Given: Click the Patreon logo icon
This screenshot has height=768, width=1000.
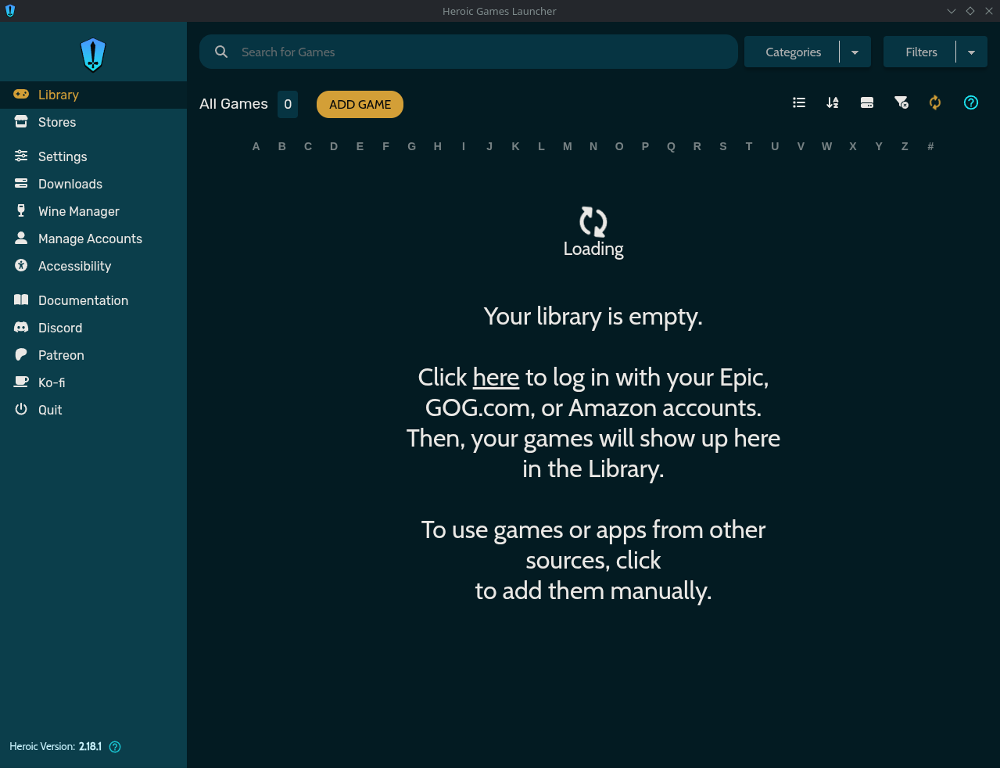Looking at the screenshot, I should click(x=21, y=354).
